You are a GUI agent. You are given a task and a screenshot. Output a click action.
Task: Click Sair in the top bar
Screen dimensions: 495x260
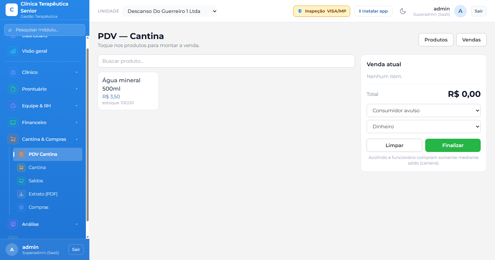pyautogui.click(x=479, y=11)
